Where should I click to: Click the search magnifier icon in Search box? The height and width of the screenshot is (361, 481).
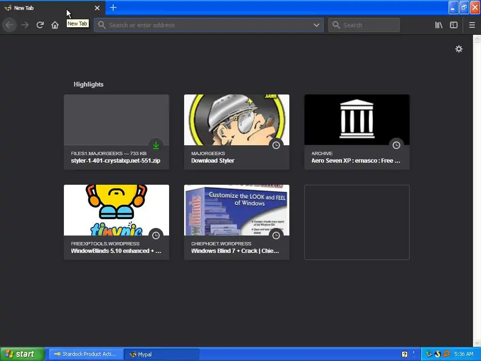[x=336, y=25]
